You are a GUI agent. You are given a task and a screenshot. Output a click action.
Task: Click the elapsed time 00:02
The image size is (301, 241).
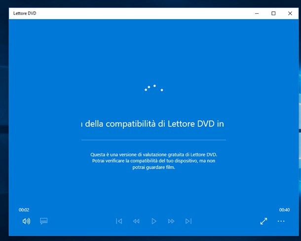(24, 210)
